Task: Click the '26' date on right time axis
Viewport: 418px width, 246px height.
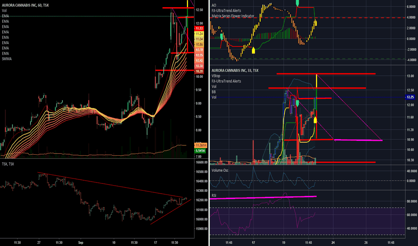Action: [x=366, y=242]
